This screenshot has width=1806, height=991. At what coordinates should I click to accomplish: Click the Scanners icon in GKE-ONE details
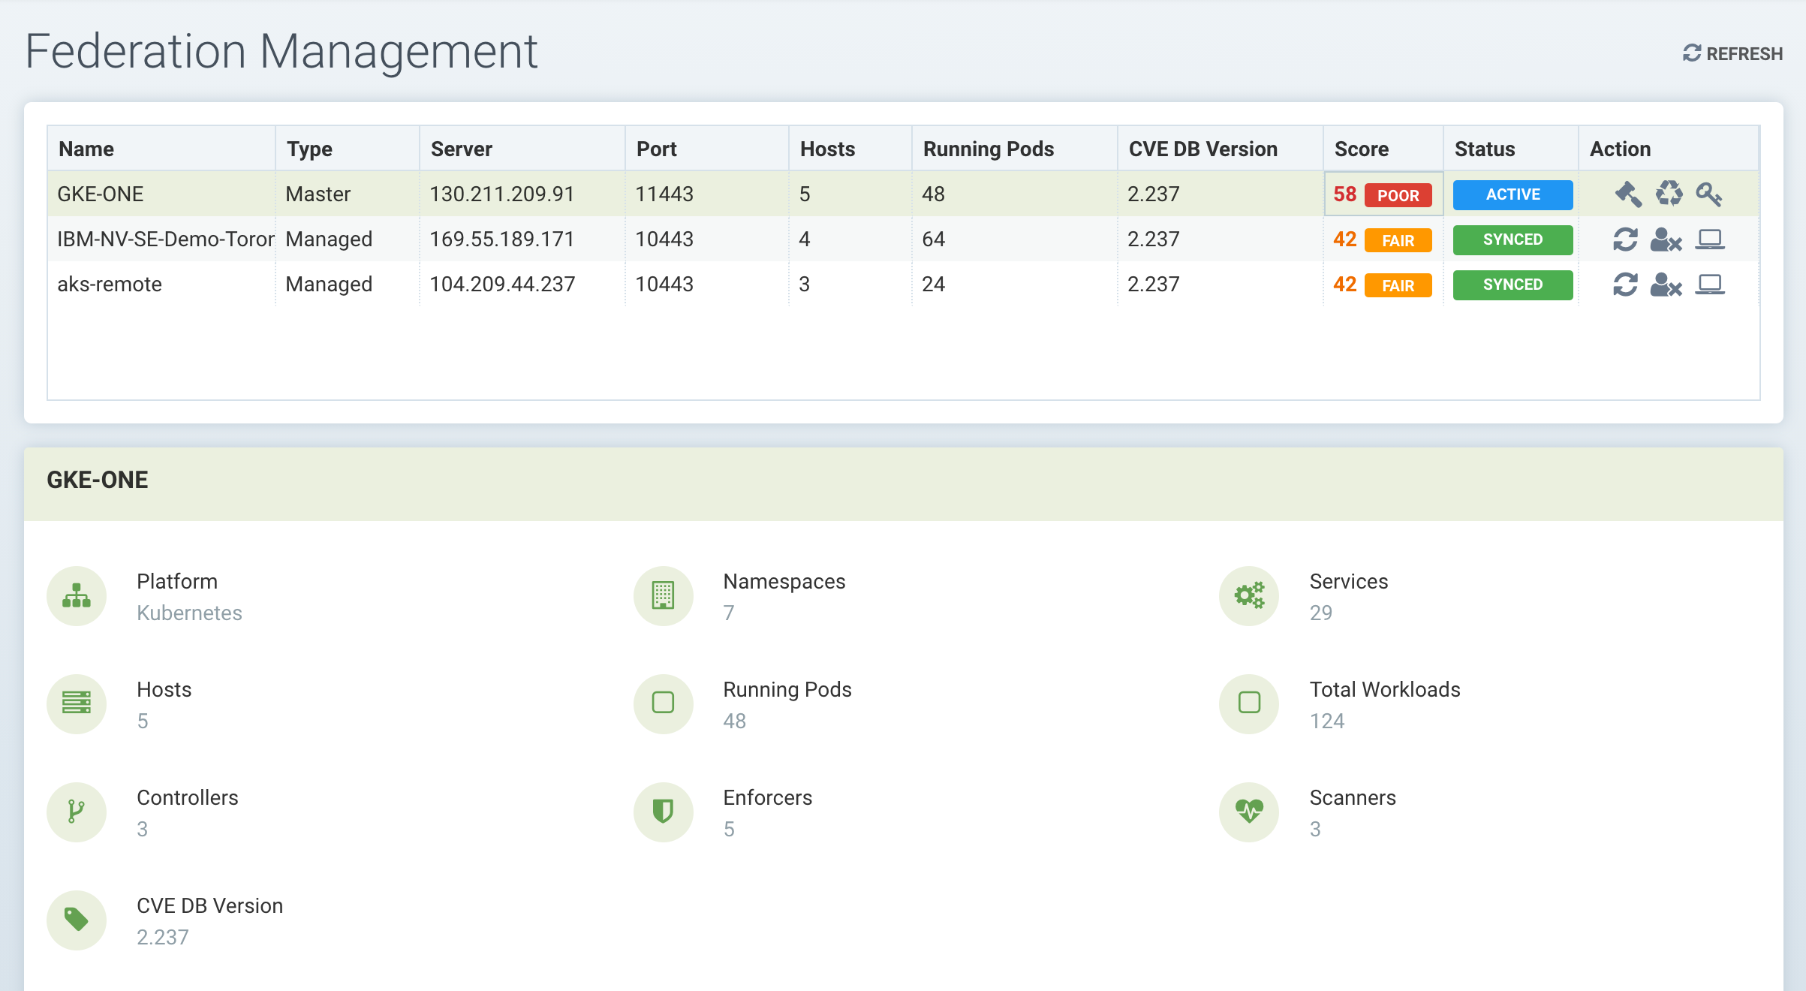[1250, 812]
